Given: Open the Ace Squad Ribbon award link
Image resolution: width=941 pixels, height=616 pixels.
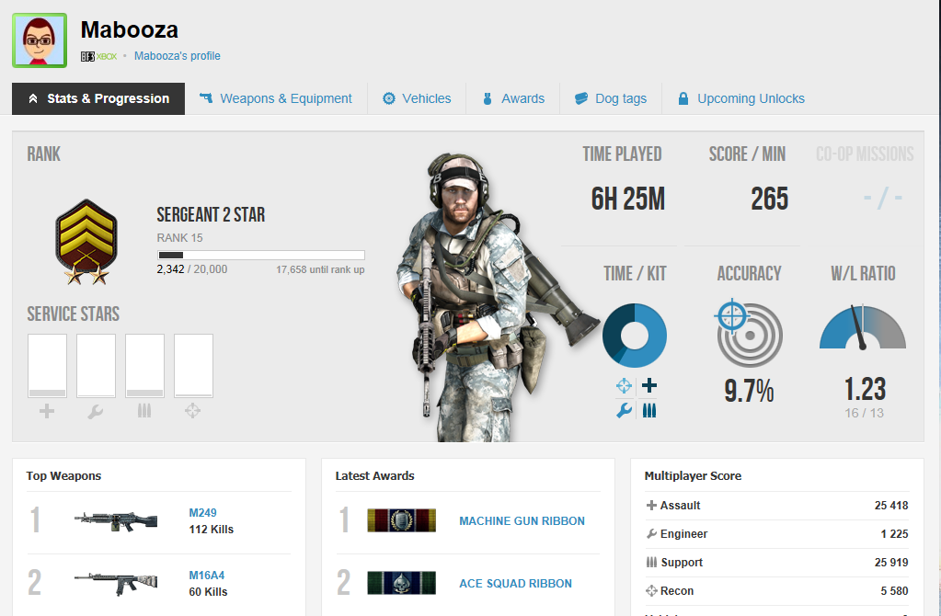Looking at the screenshot, I should tap(515, 584).
